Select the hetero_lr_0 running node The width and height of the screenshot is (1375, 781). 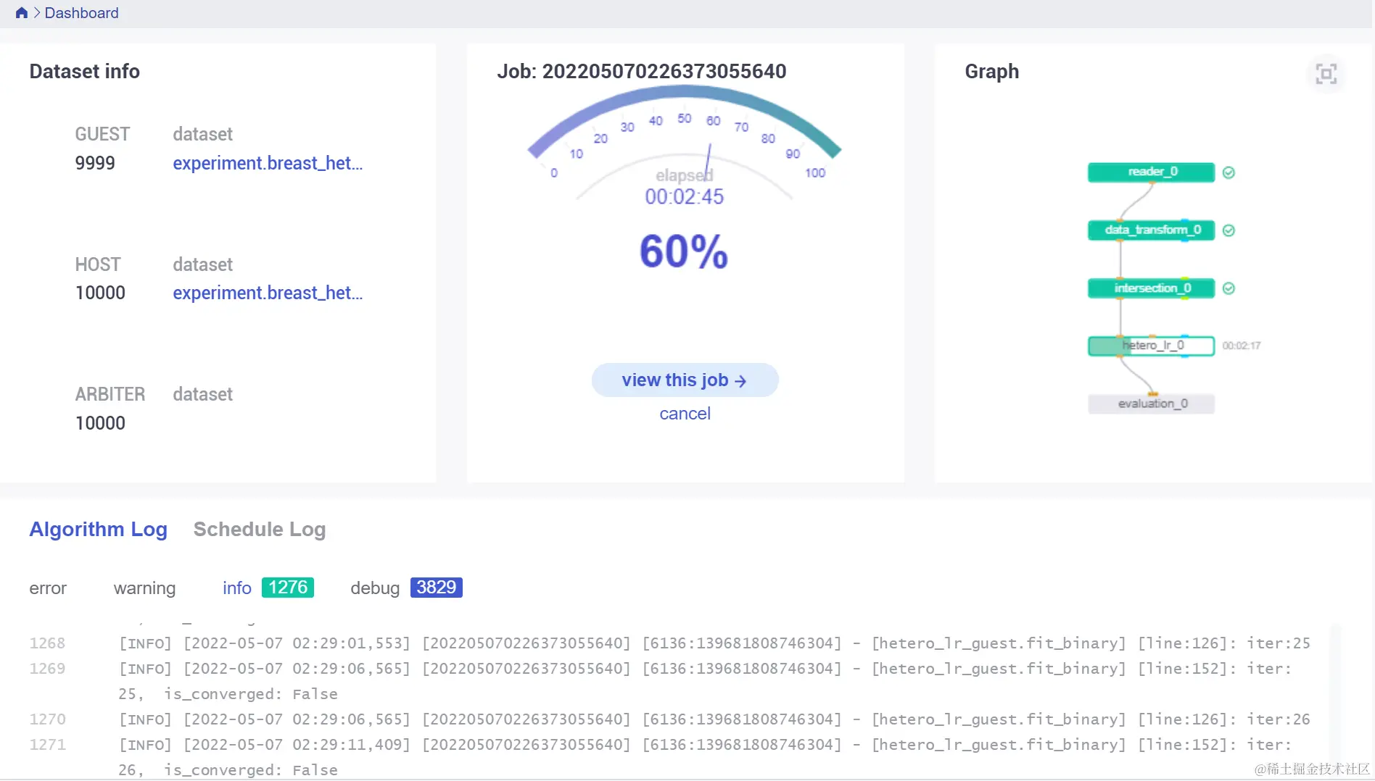(1151, 346)
